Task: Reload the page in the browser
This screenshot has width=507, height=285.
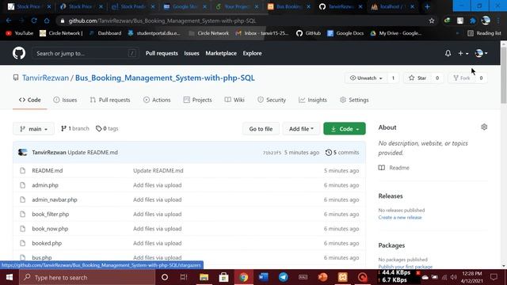Action: pos(34,21)
